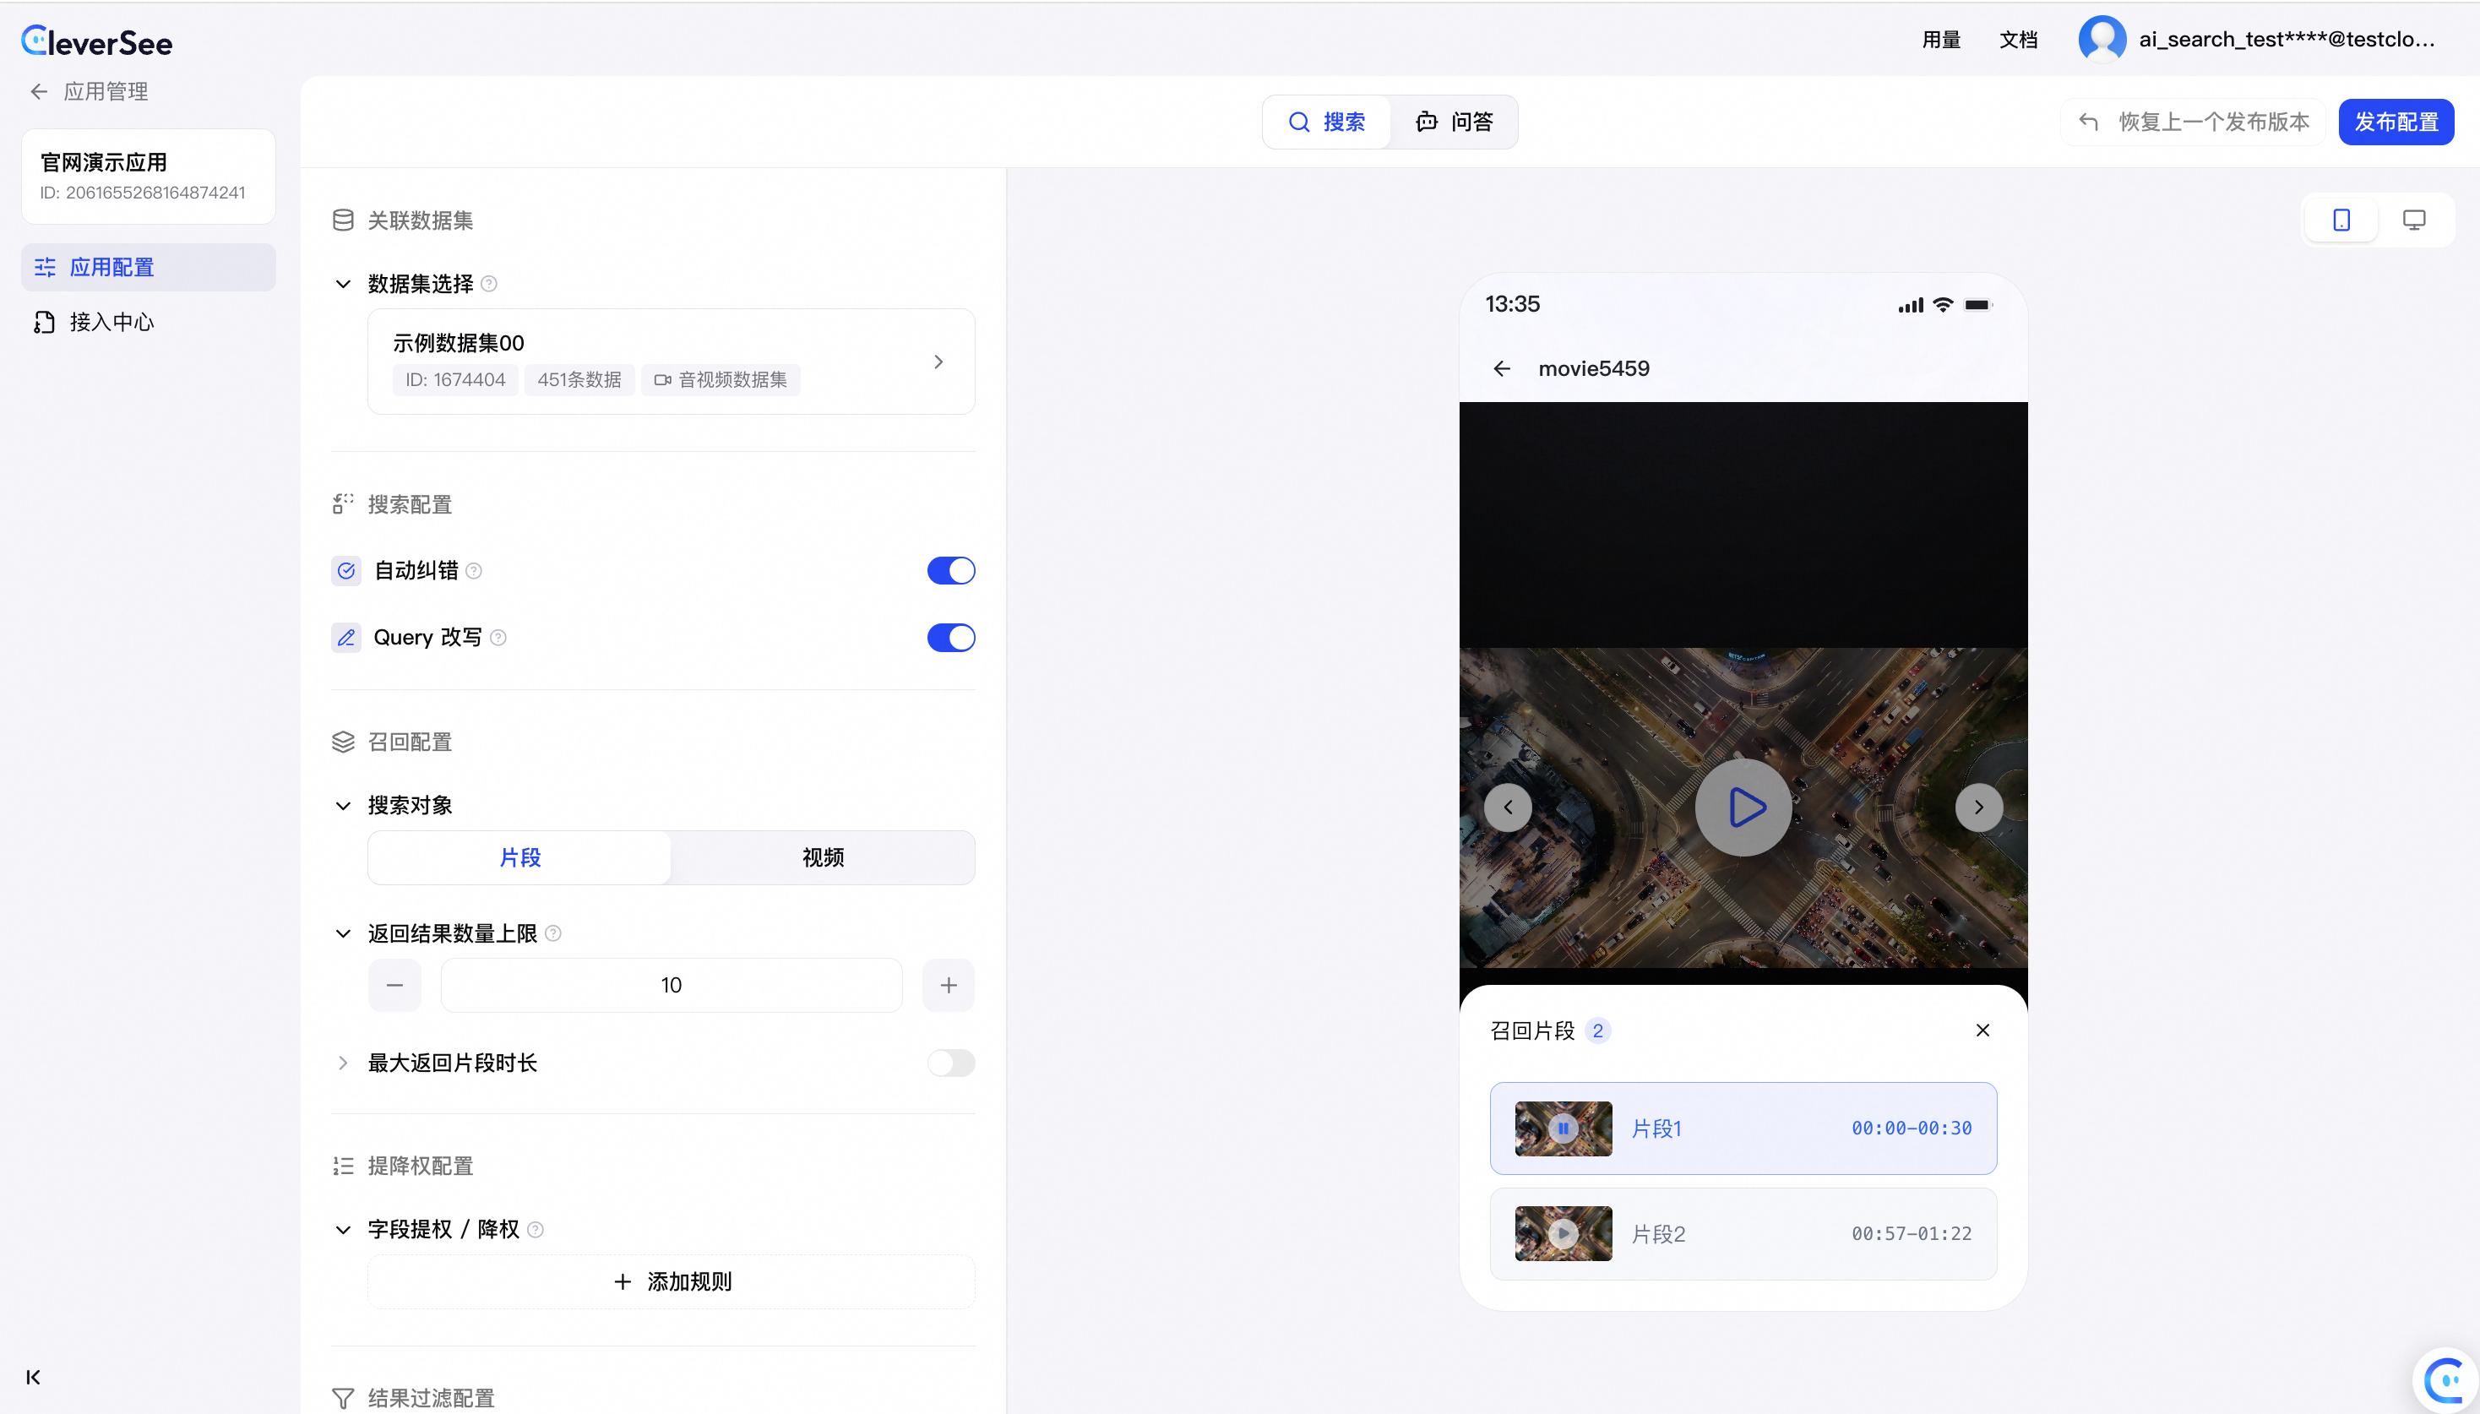Toggle the 自动纠错 switch
The height and width of the screenshot is (1414, 2480).
coord(950,570)
